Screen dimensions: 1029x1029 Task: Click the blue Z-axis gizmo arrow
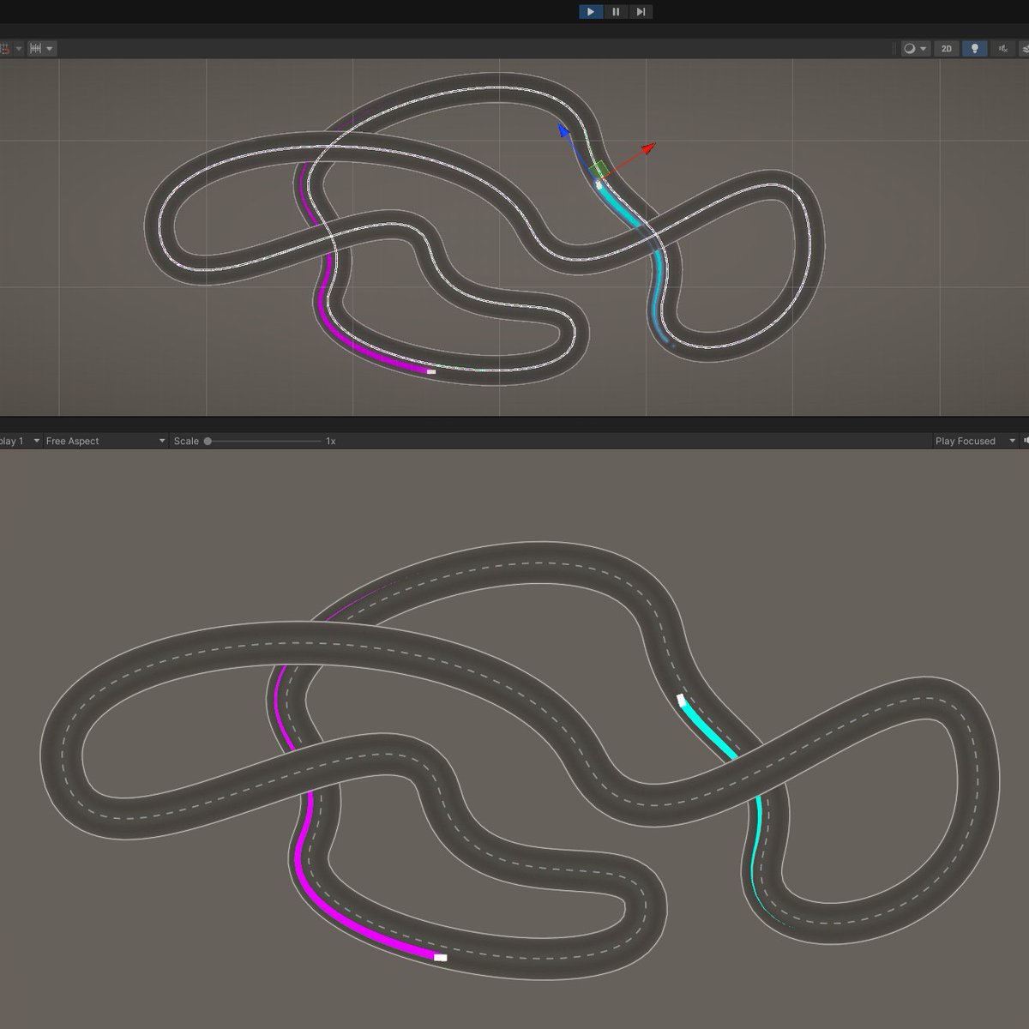coord(563,129)
